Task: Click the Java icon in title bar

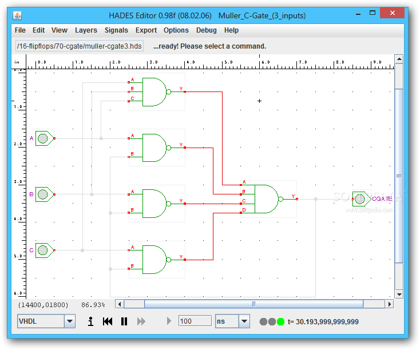Action: (17, 15)
